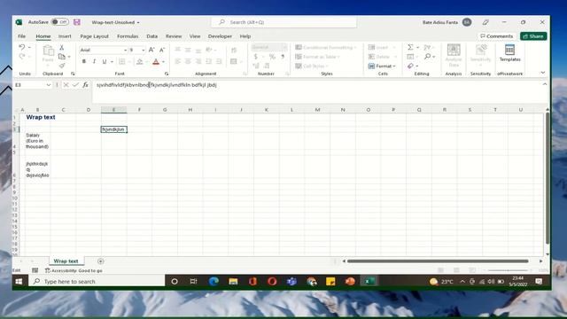The height and width of the screenshot is (319, 567).
Task: Toggle the AutoSave switch
Action: [59, 22]
